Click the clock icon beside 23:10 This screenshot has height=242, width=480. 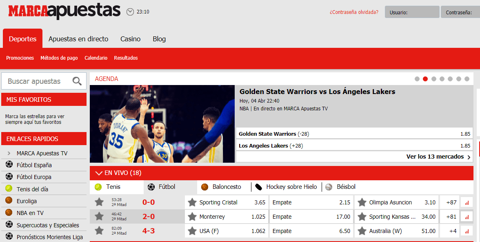point(130,12)
